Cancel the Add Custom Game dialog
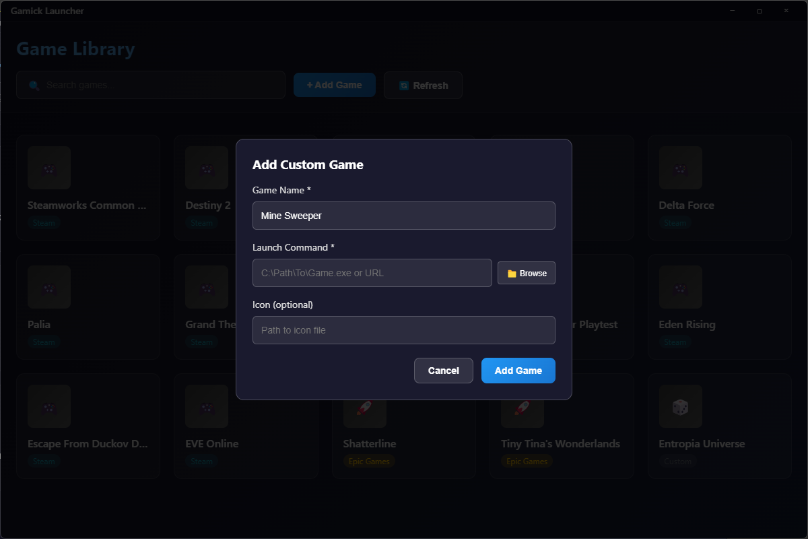 [x=444, y=371]
